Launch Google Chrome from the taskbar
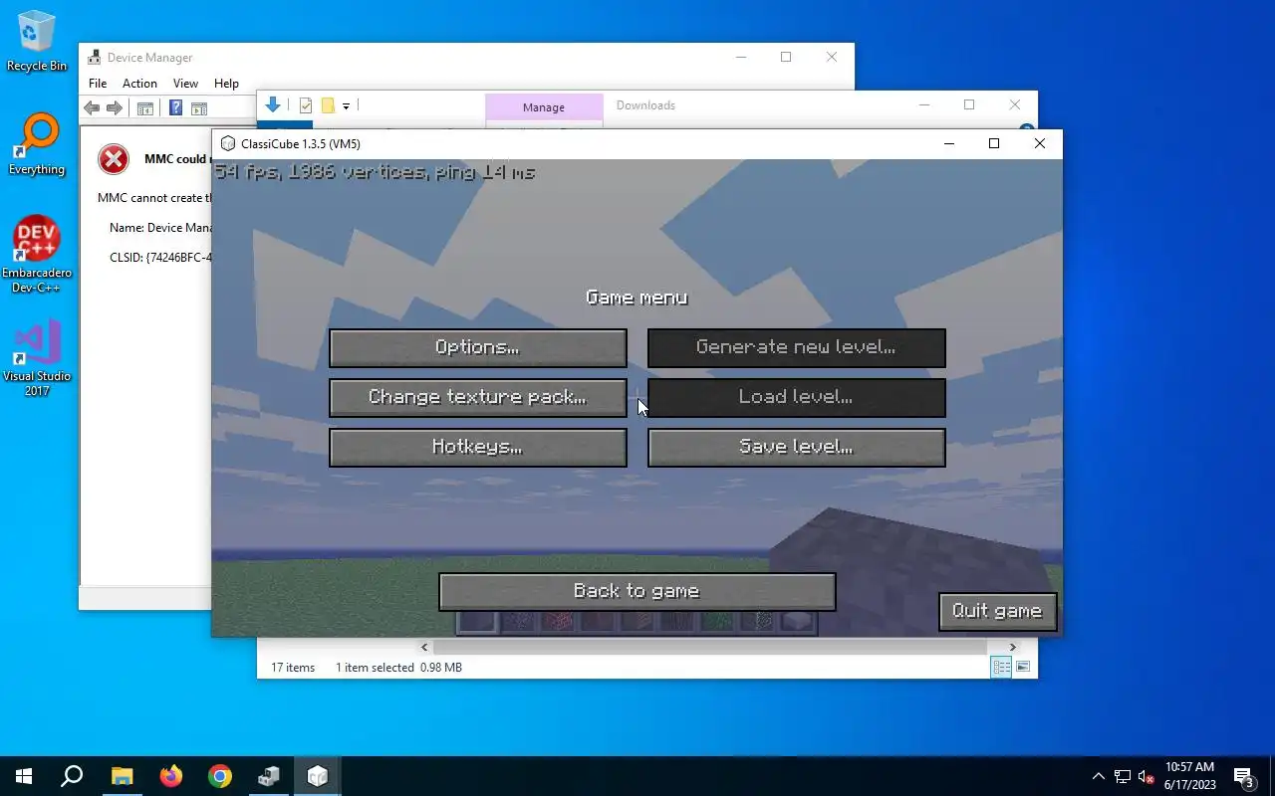The width and height of the screenshot is (1275, 796). click(219, 776)
